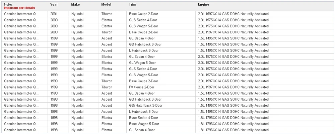Click the 1999 GS Hatchback 3-Door trim cell
This screenshot has height=134, width=335.
[161, 44]
